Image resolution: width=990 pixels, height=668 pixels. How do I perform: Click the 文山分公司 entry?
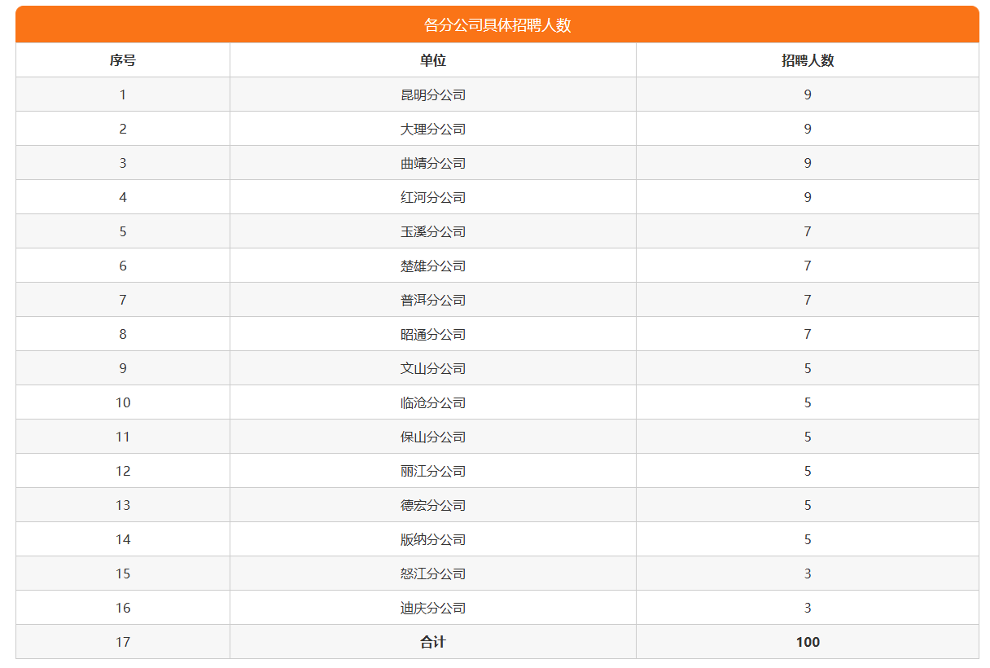tap(432, 368)
